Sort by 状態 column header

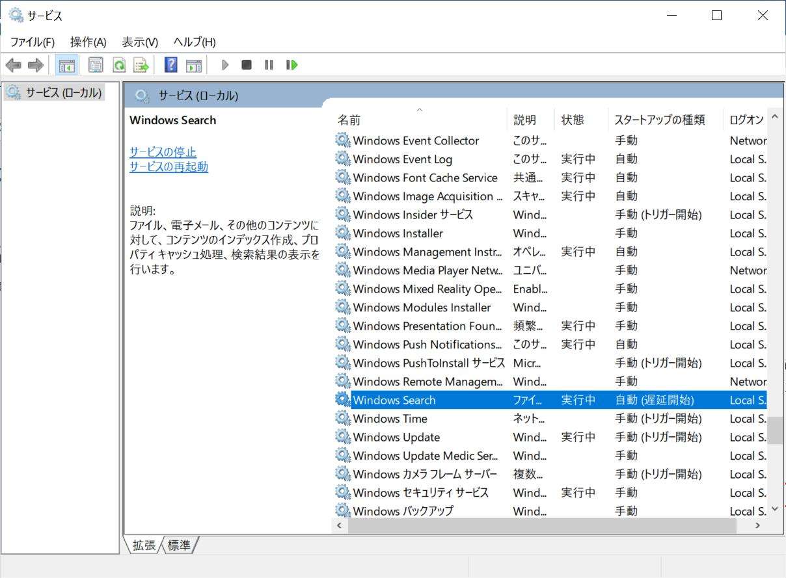[x=581, y=120]
